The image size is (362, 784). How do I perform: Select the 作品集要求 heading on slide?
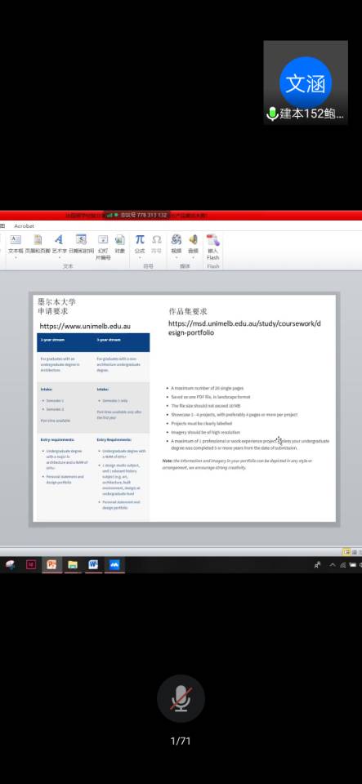pos(188,311)
